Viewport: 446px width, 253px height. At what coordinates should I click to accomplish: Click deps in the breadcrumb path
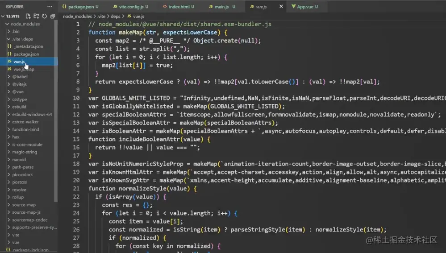115,16
